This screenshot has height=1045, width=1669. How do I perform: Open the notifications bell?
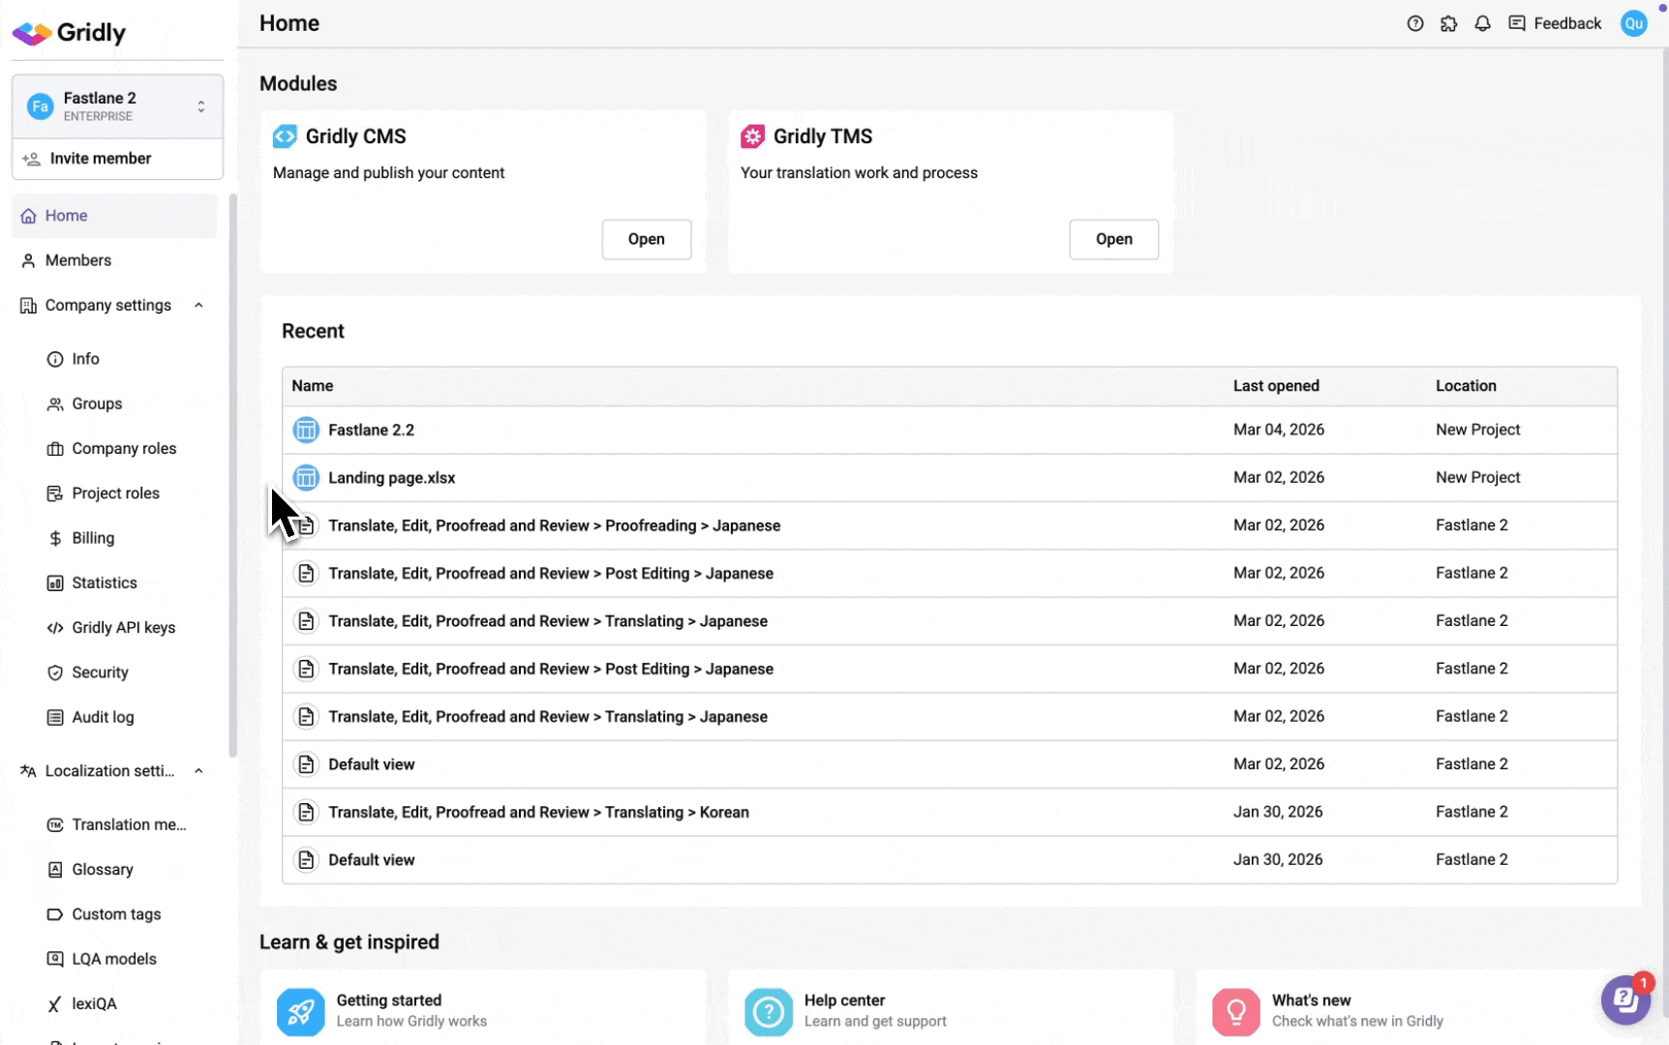coord(1482,23)
